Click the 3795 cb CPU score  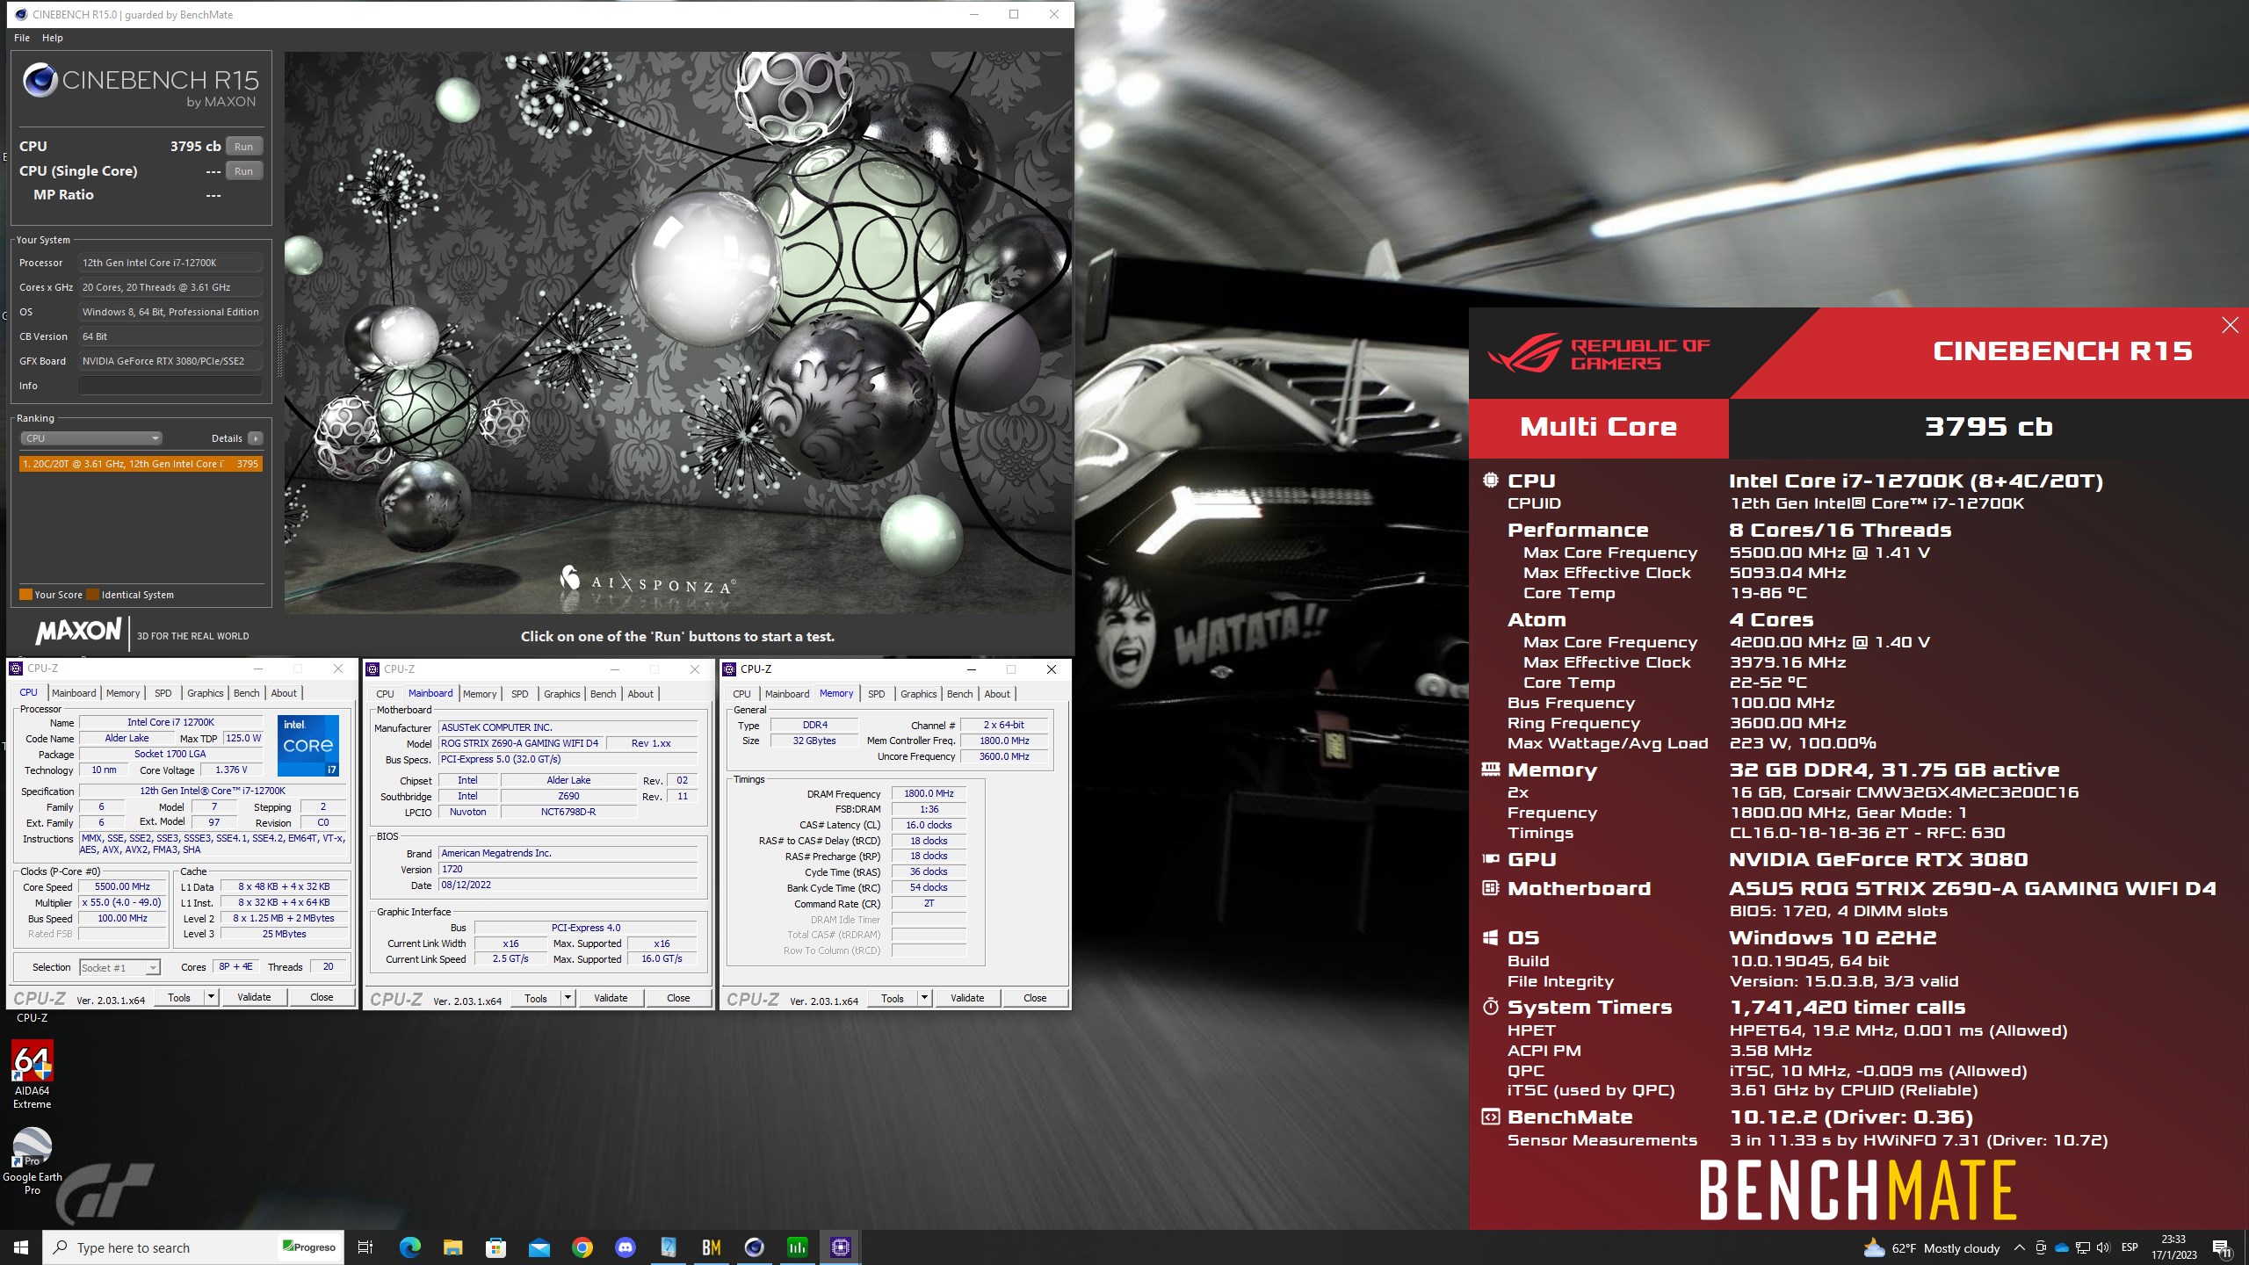coord(195,147)
